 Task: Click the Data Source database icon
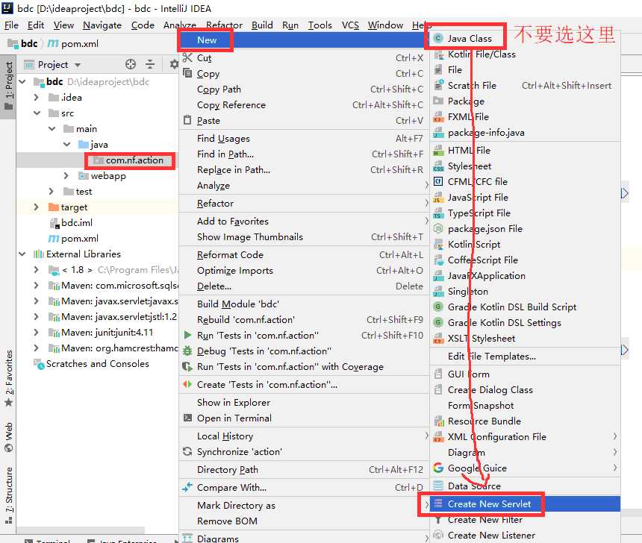coord(438,486)
